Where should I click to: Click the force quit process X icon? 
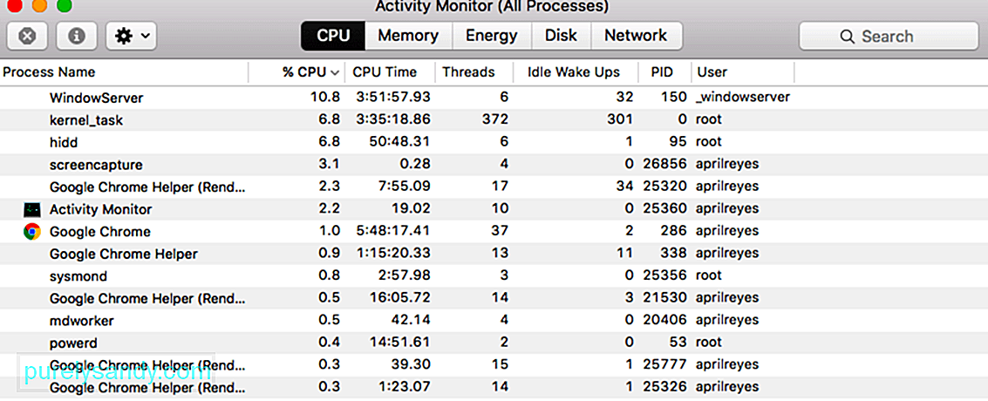tap(26, 36)
